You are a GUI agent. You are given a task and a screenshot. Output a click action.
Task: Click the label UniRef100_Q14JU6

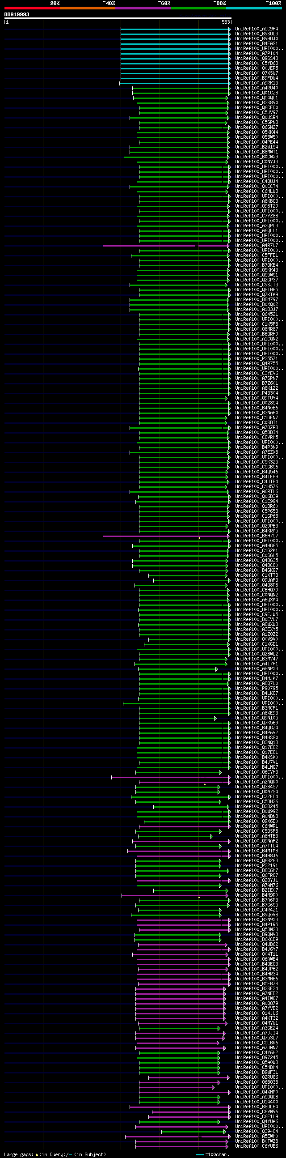click(x=257, y=1014)
